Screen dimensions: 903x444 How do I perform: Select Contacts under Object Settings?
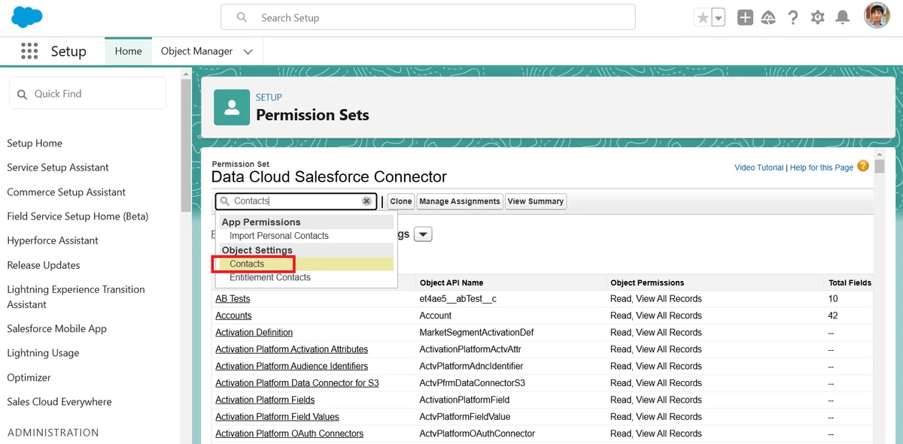(247, 264)
